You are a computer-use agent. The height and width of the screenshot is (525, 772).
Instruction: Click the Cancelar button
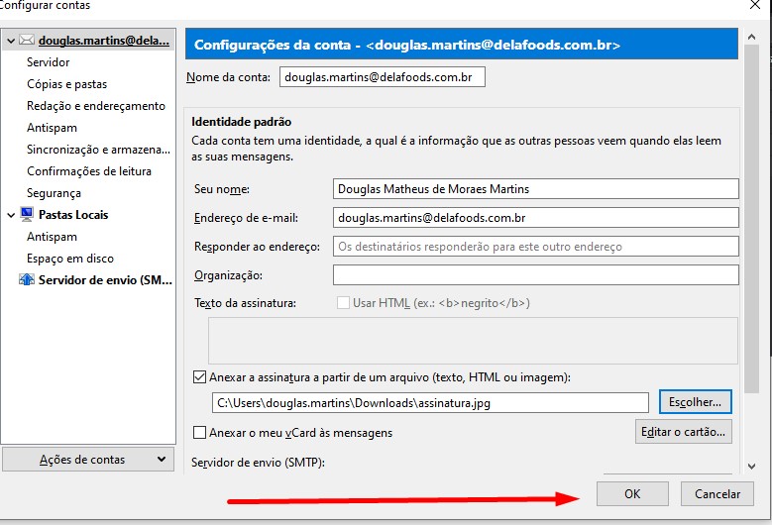point(717,493)
